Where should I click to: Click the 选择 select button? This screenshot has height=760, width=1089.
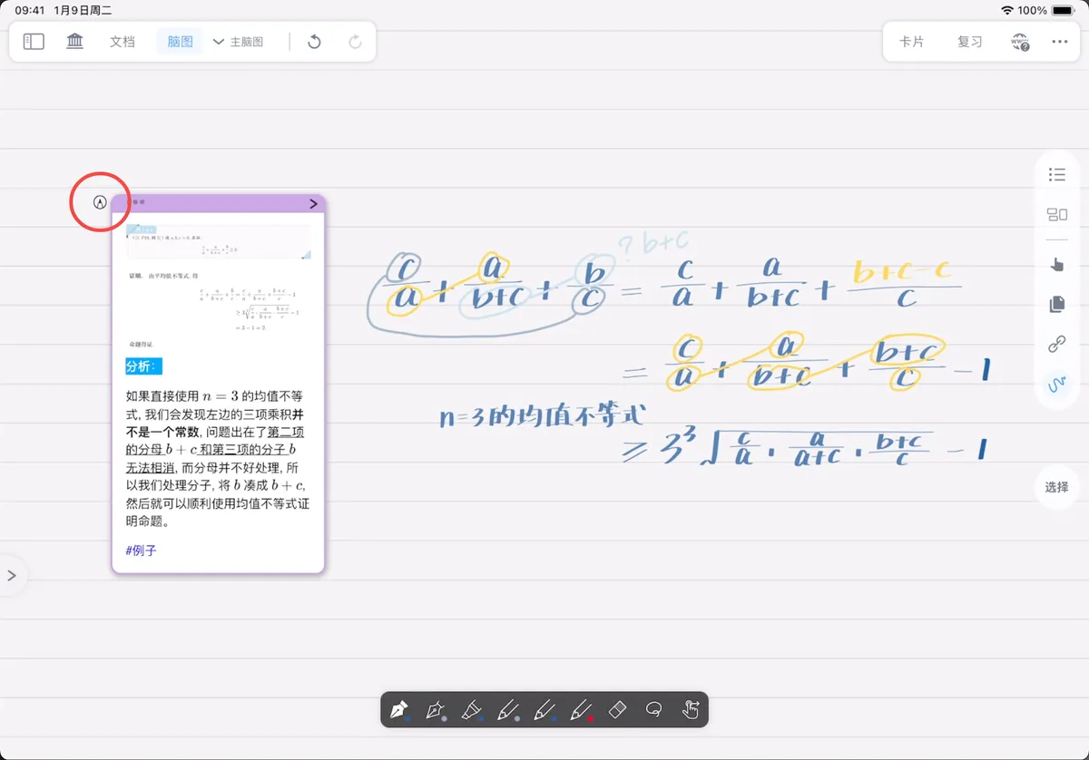(1056, 487)
